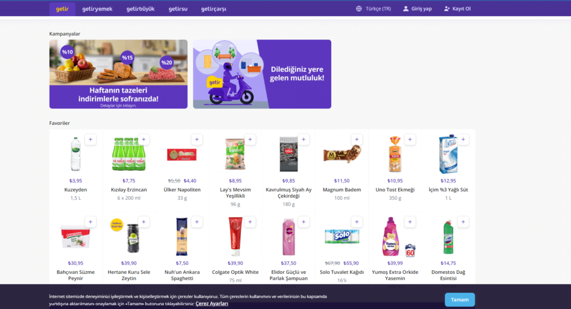Switch to the getirbüyük tab
The image size is (571, 309).
[141, 9]
